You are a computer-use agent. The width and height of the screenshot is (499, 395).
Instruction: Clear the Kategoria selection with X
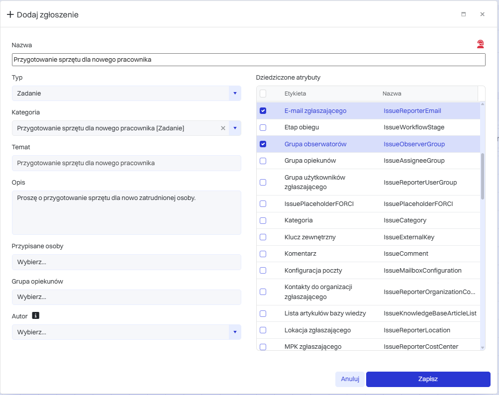pos(223,128)
